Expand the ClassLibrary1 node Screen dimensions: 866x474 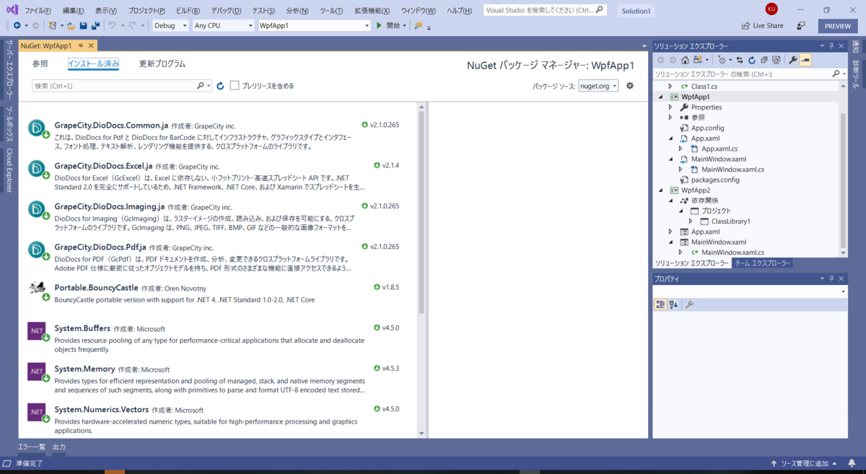pos(690,221)
